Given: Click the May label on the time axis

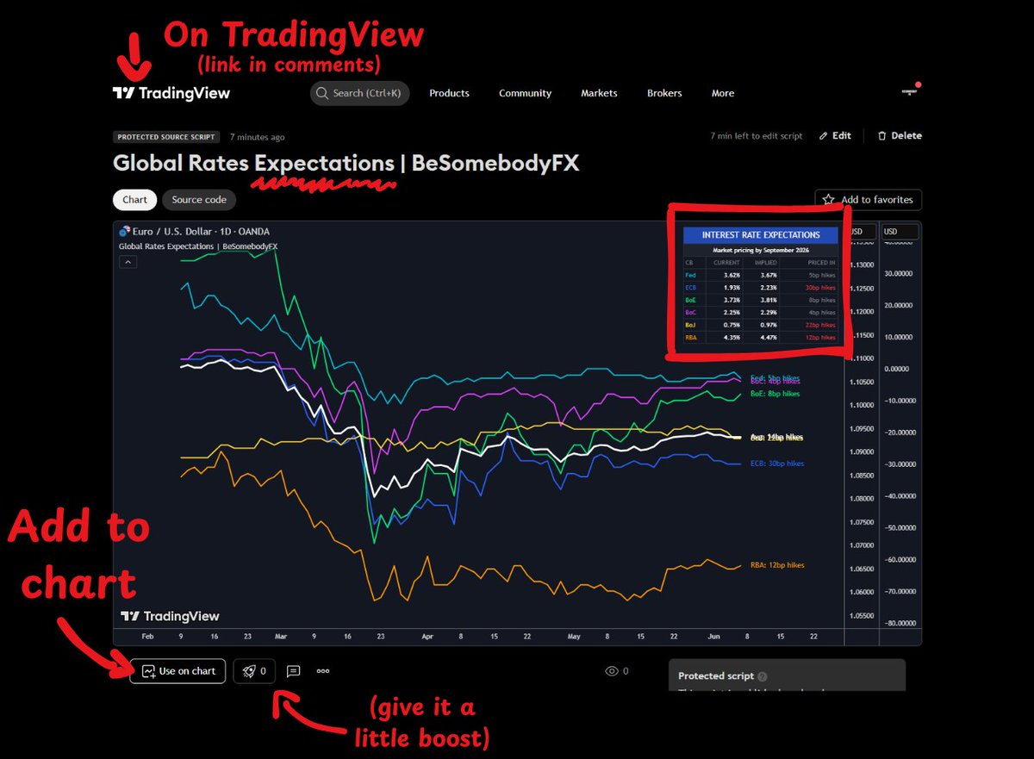Looking at the screenshot, I should [x=574, y=636].
